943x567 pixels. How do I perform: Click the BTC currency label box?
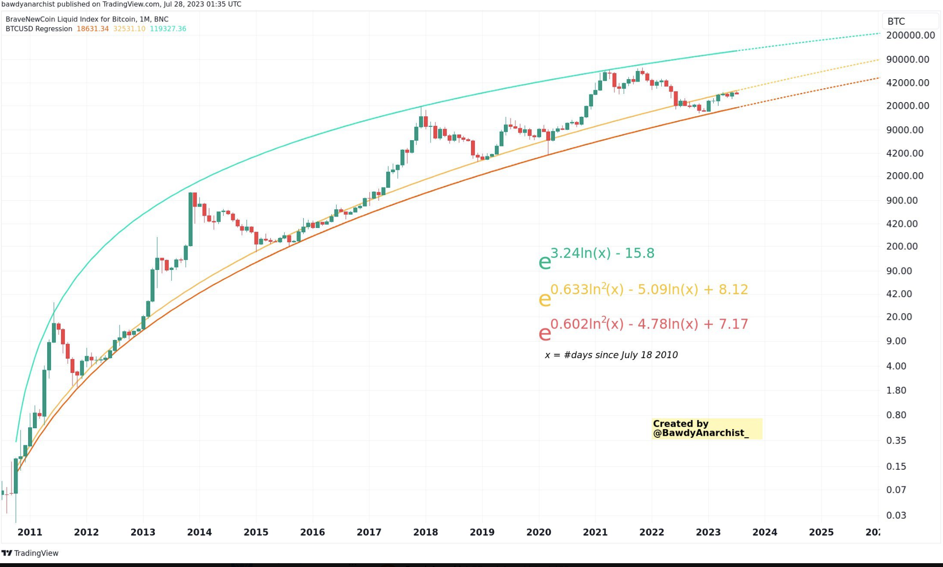click(910, 21)
